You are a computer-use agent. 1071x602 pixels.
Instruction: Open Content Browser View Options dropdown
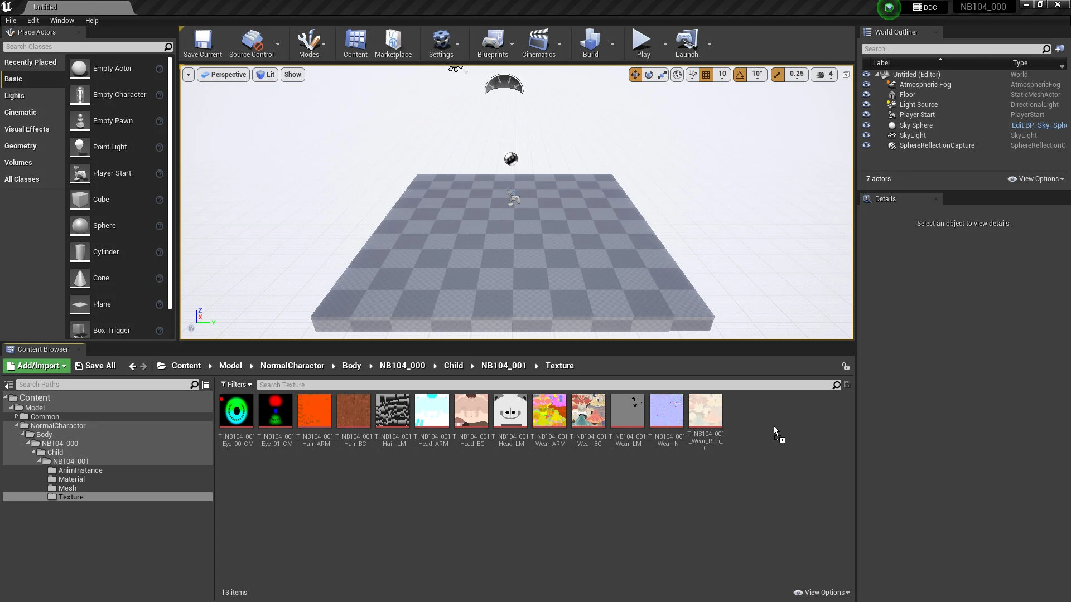pos(822,593)
